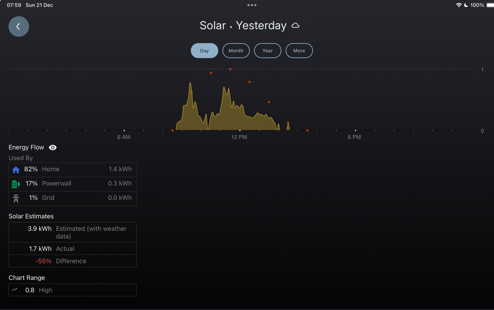Tap the back arrow button
The width and height of the screenshot is (494, 310).
point(19,27)
